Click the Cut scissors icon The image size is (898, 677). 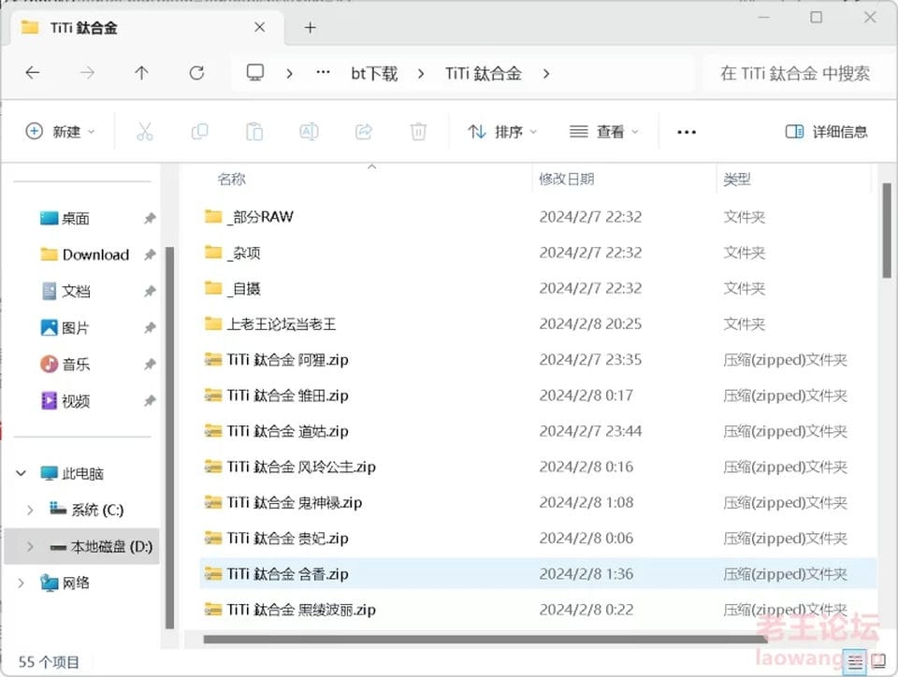click(145, 132)
